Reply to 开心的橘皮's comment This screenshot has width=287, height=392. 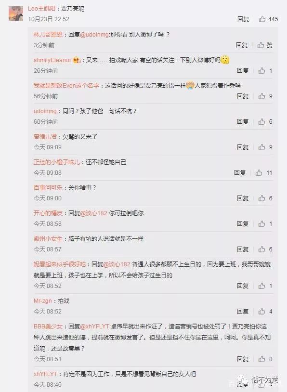(243, 223)
